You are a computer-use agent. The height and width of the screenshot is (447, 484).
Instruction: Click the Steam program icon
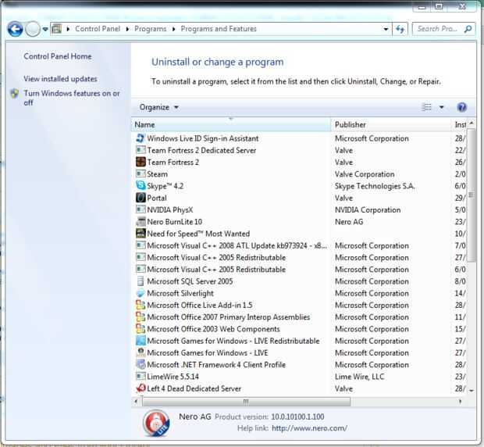pos(141,174)
